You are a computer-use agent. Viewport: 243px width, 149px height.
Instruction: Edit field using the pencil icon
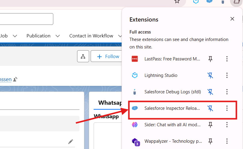point(70,142)
